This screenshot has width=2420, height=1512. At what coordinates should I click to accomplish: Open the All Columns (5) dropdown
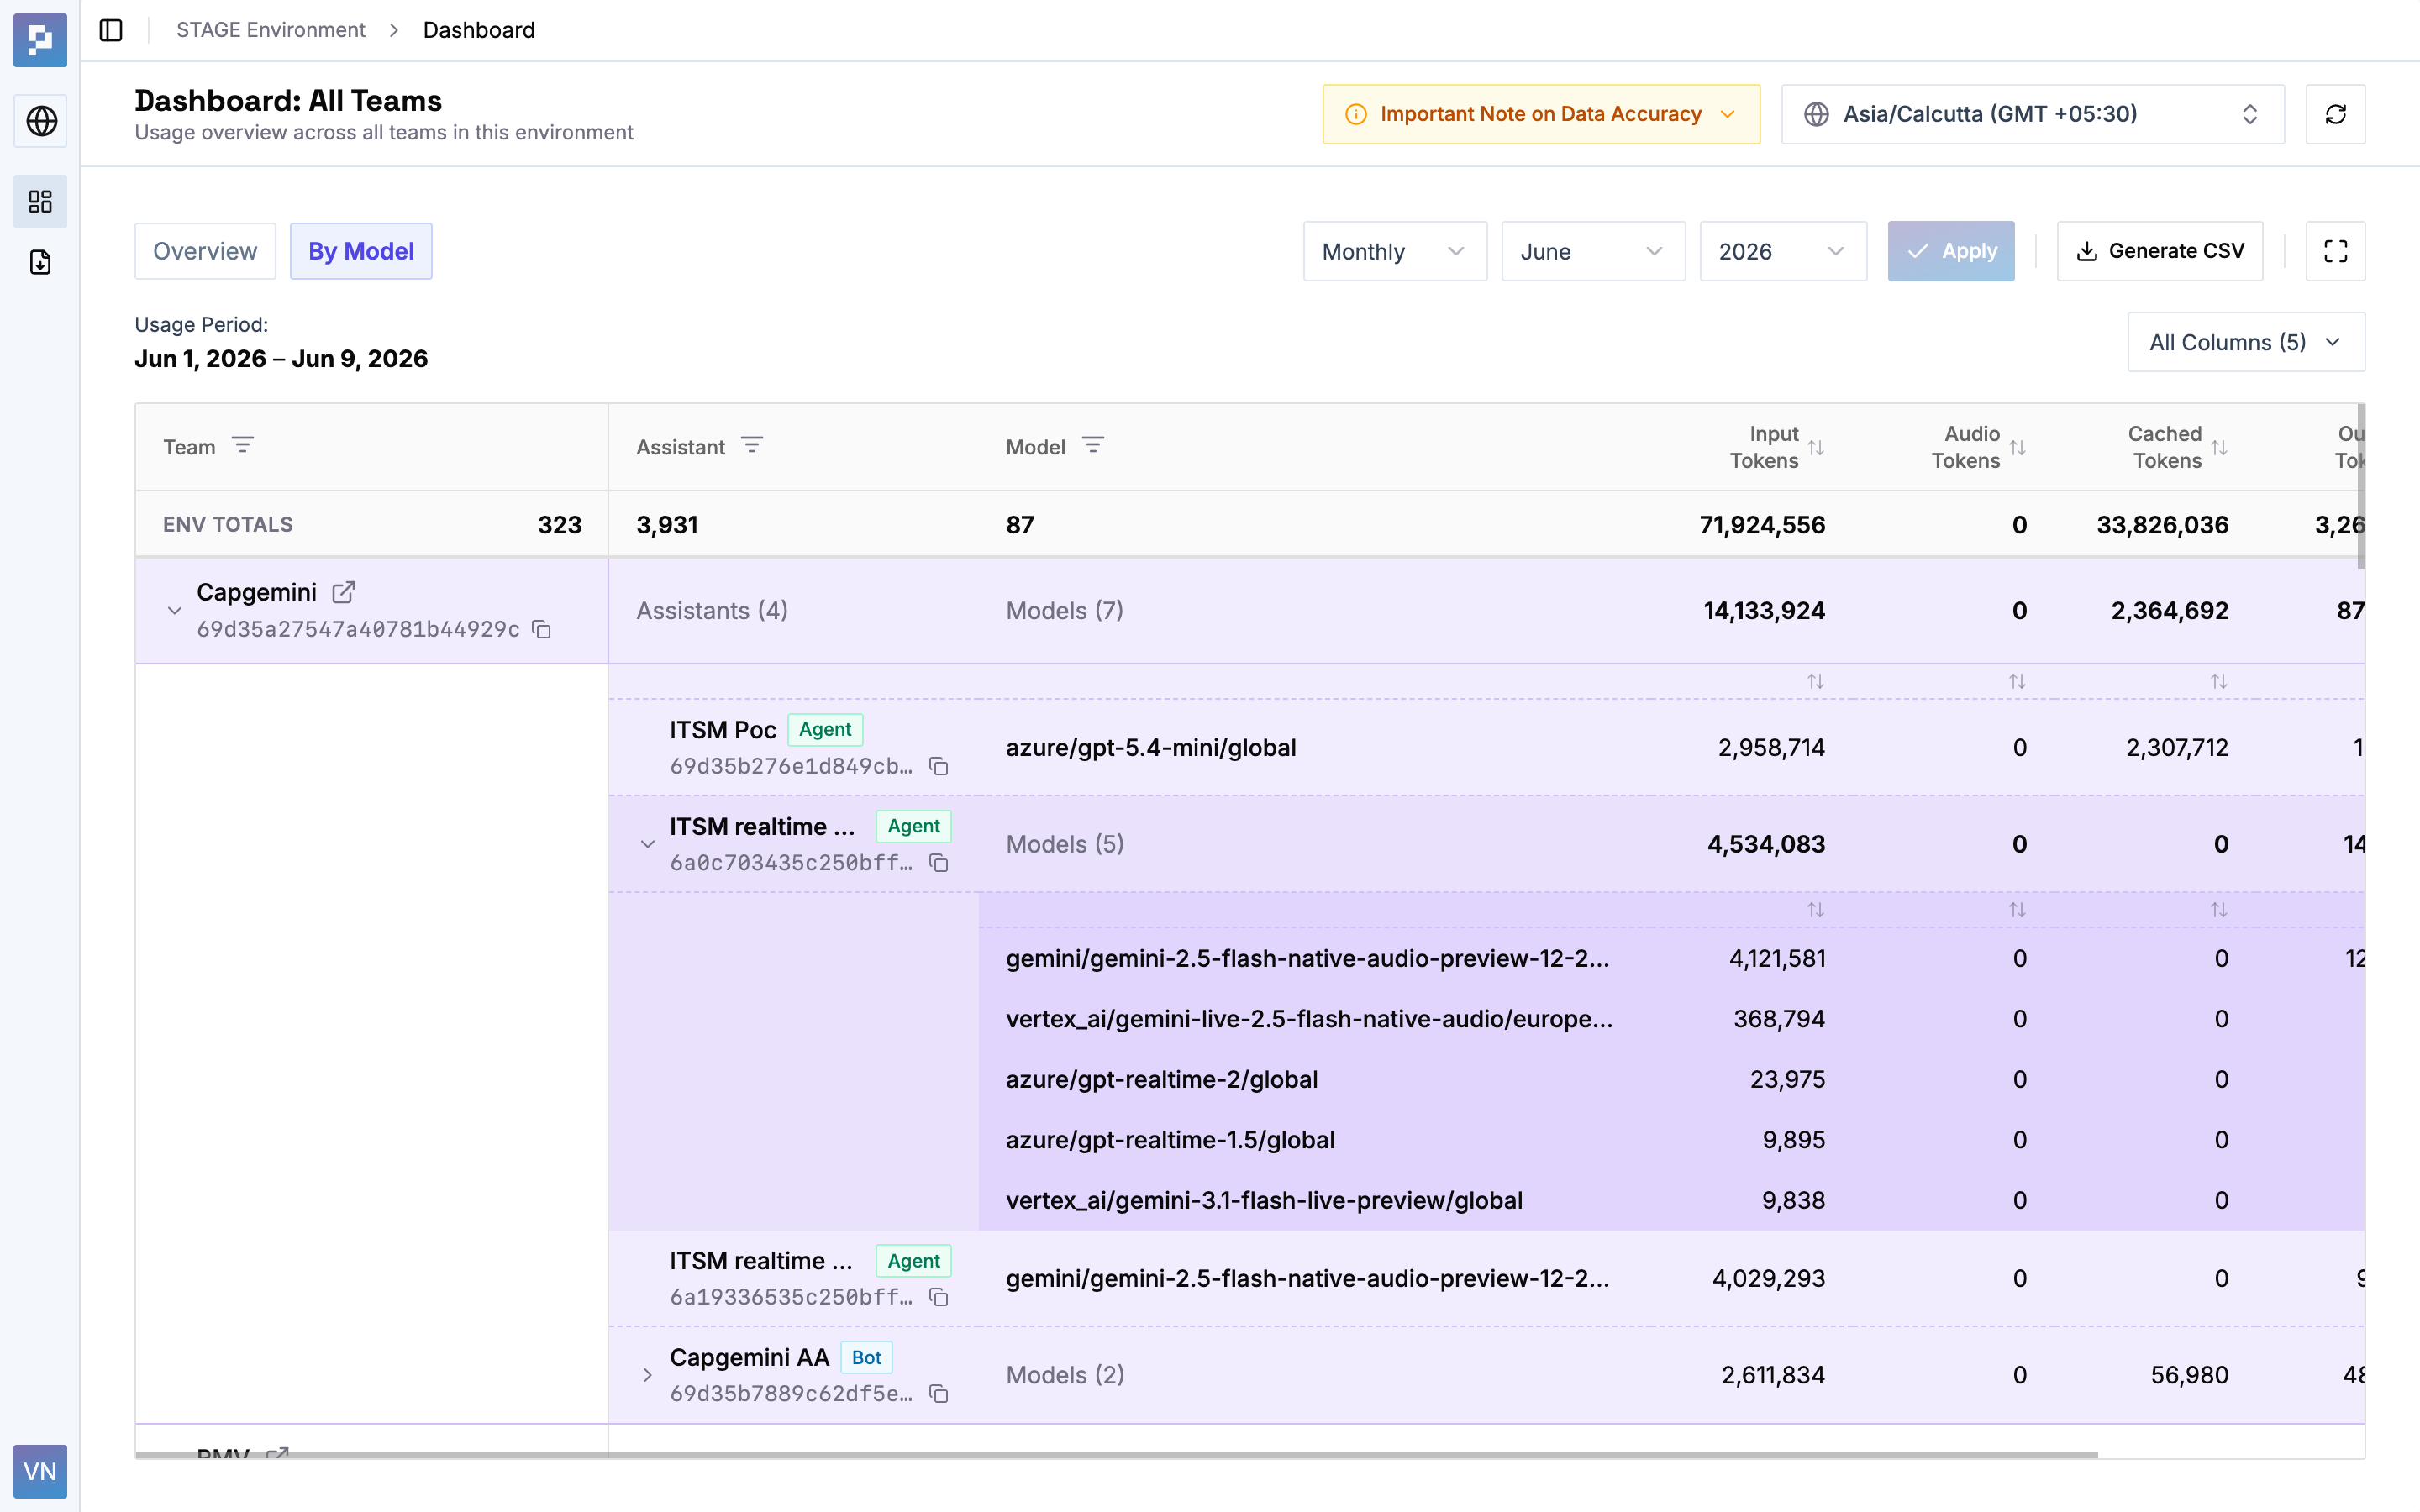[x=2246, y=342]
